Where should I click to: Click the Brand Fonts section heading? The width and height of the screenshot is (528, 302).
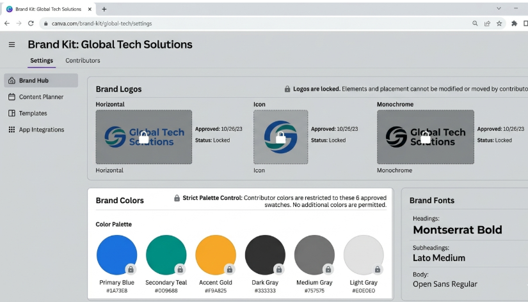click(x=432, y=200)
